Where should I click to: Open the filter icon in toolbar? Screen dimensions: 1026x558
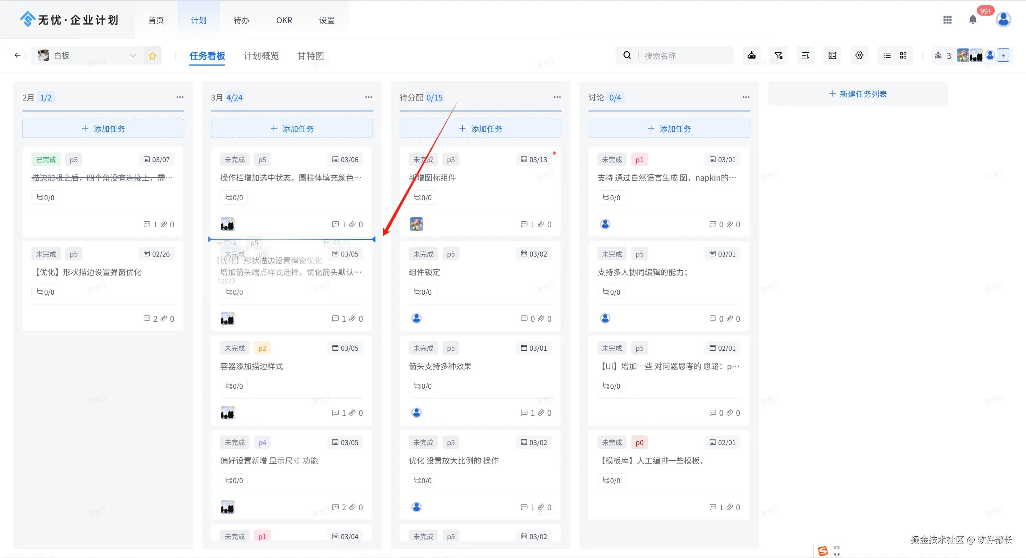click(x=778, y=55)
